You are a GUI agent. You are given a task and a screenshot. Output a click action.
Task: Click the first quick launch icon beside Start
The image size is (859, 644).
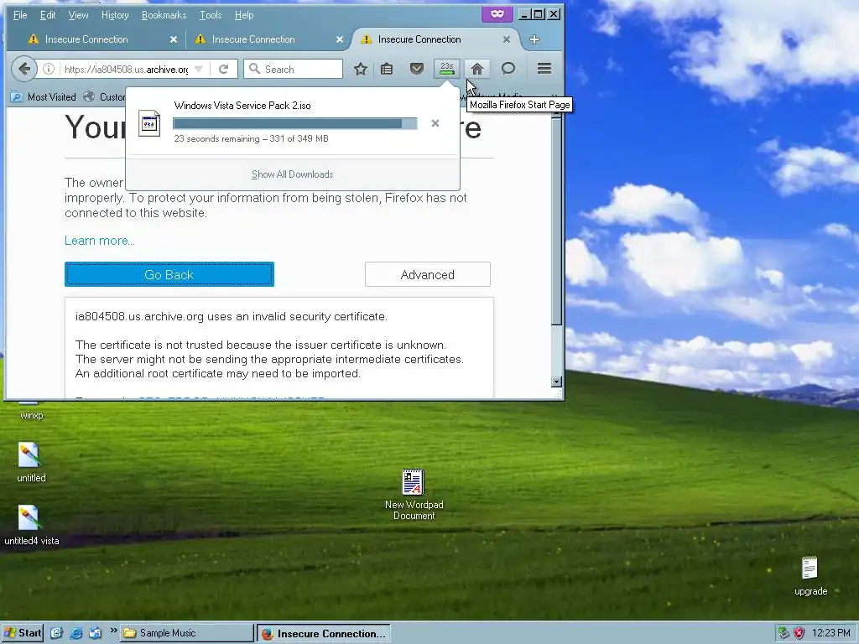tap(56, 633)
